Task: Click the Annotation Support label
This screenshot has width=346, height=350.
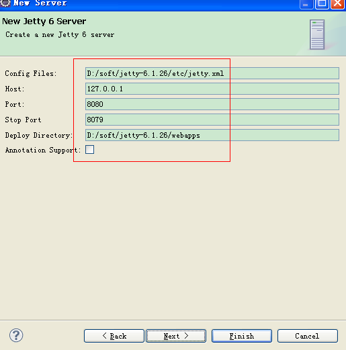Action: pyautogui.click(x=43, y=150)
